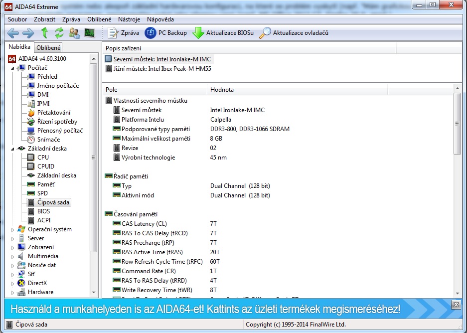Close the blue AIDA64 advertisement banner
This screenshot has width=467, height=333.
(x=456, y=304)
